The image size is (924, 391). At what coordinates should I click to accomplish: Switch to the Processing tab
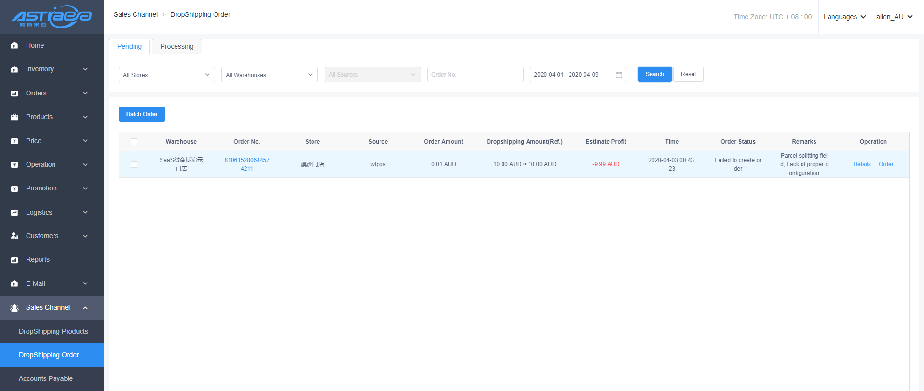177,46
